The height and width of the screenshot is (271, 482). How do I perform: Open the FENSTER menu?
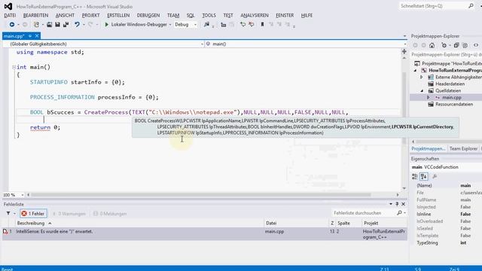(x=285, y=15)
